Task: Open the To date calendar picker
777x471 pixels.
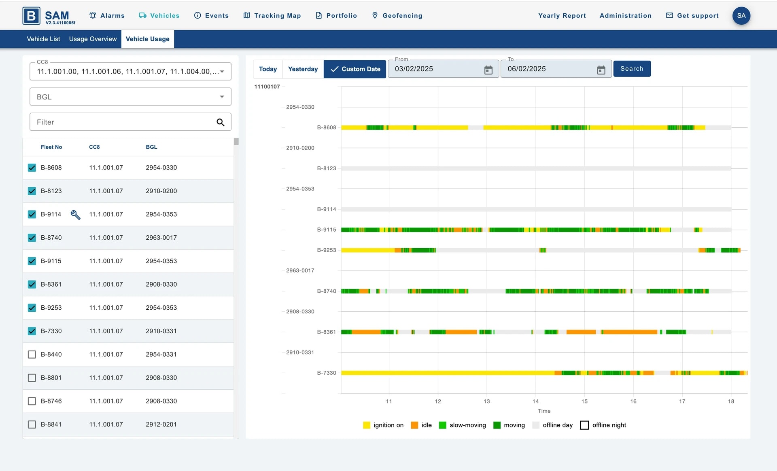Action: click(601, 70)
